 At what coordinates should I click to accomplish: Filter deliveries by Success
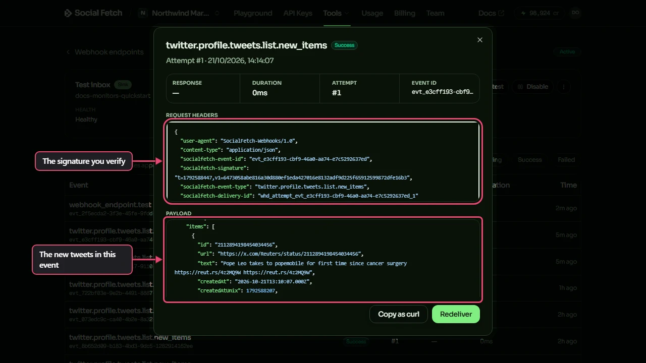pos(530,160)
